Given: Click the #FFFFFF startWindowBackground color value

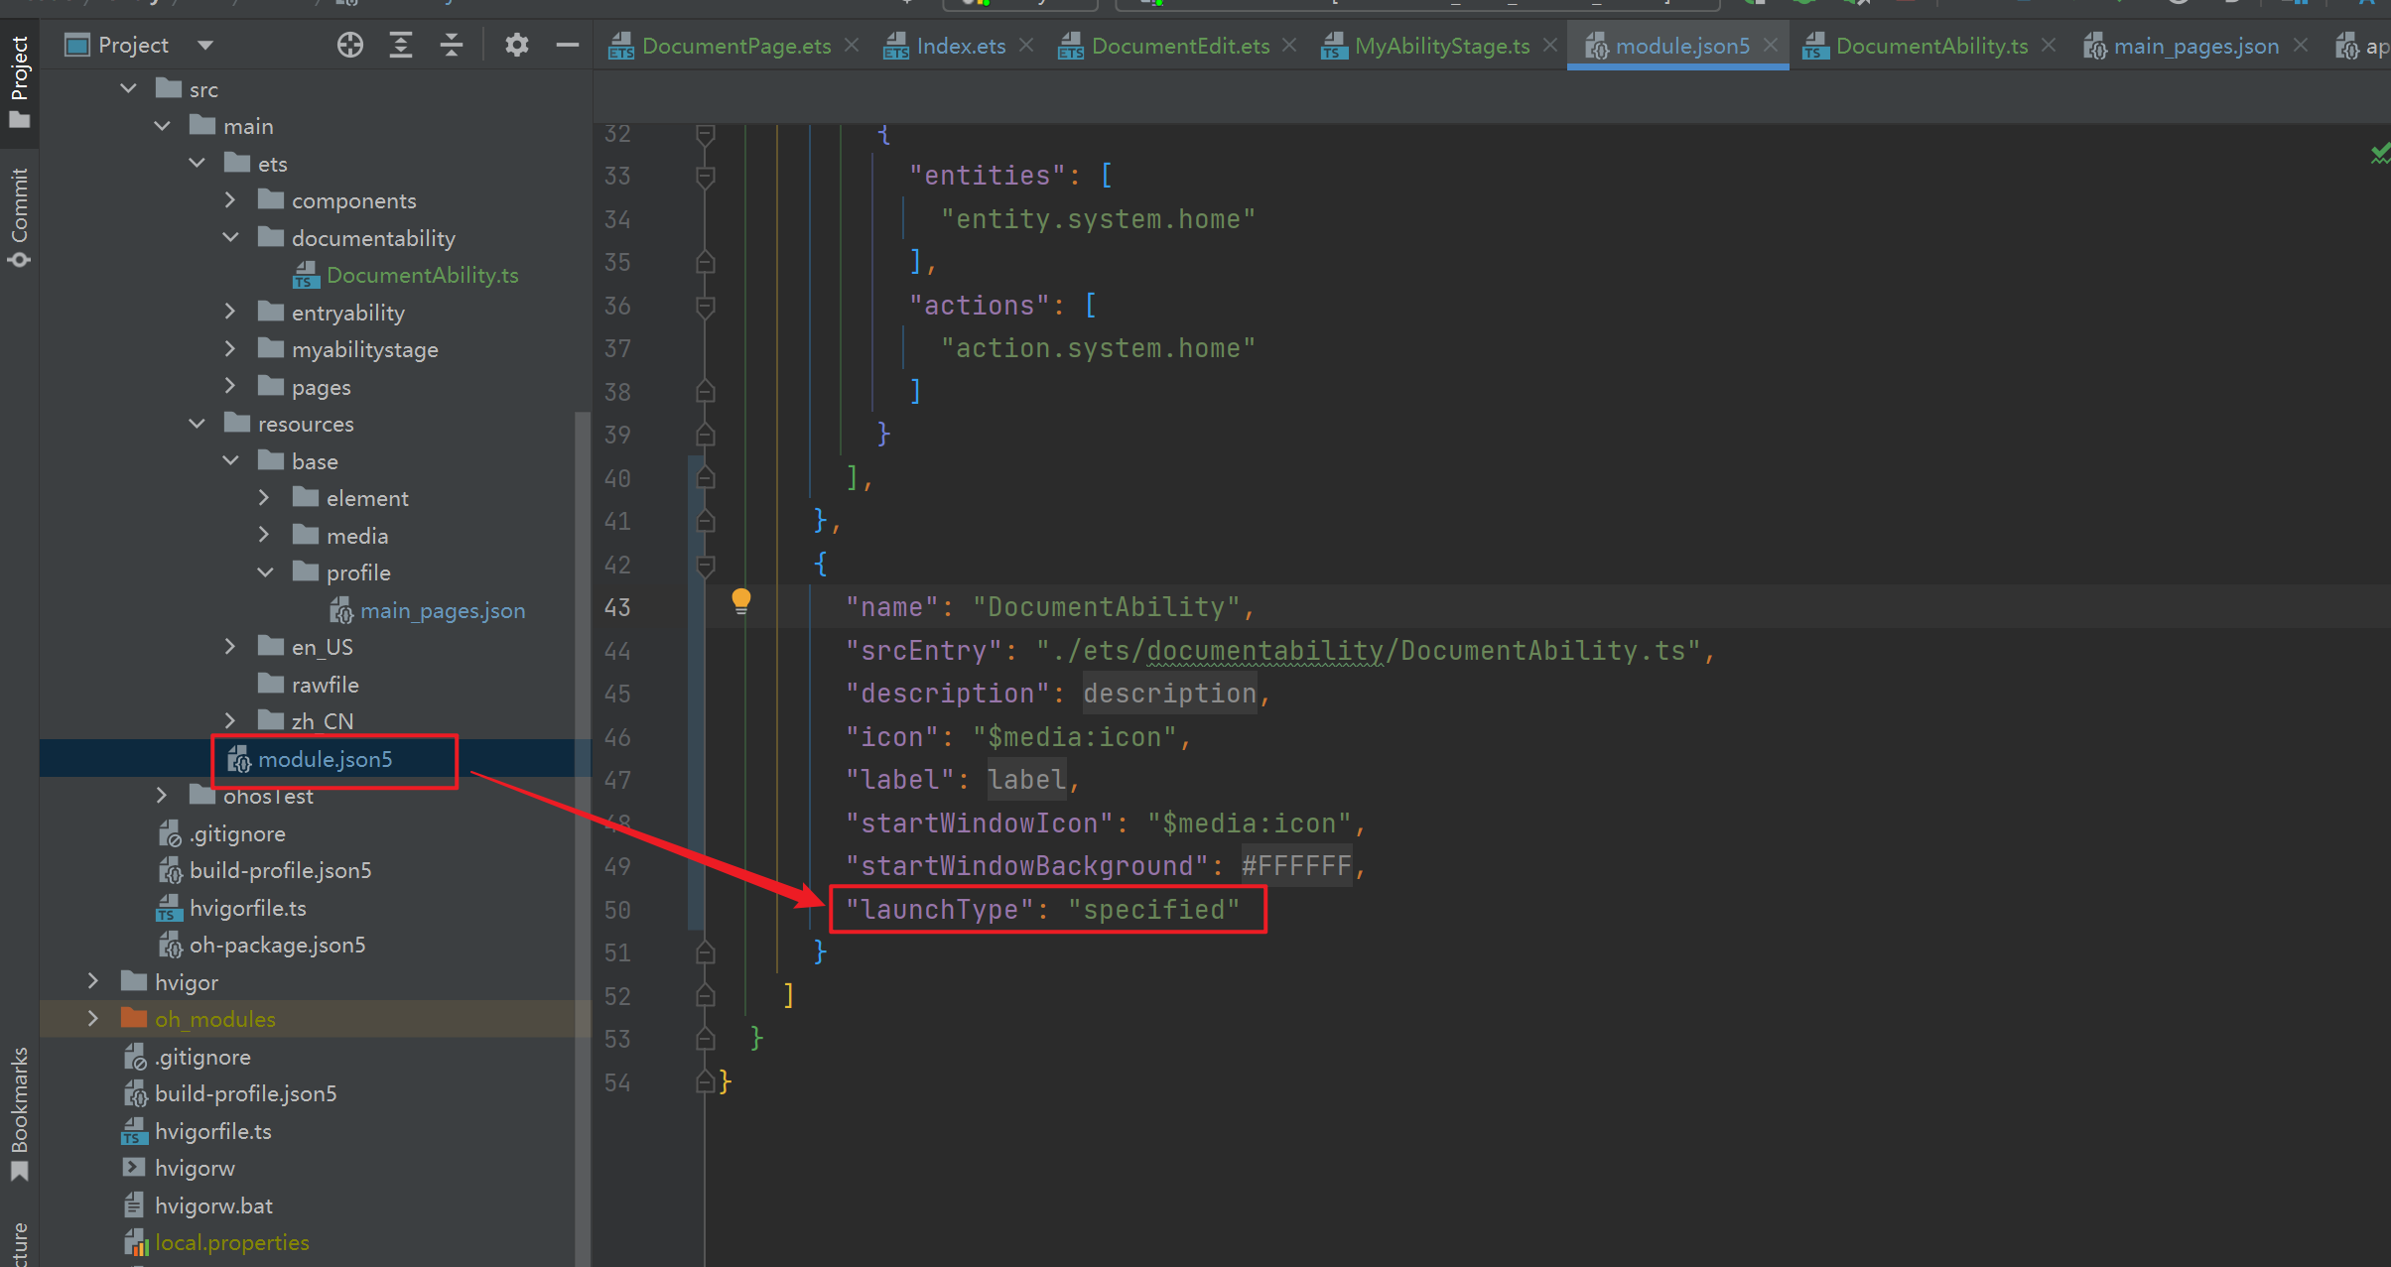Looking at the screenshot, I should (1295, 866).
